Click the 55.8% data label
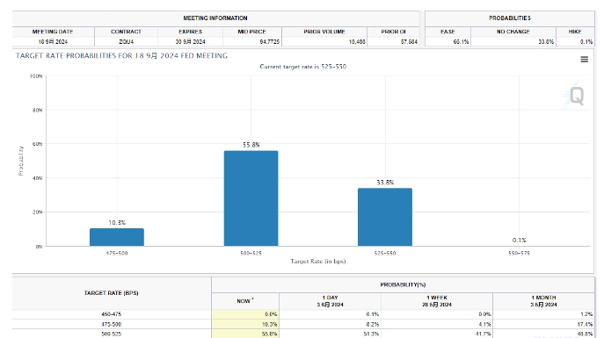The image size is (604, 338). point(251,145)
